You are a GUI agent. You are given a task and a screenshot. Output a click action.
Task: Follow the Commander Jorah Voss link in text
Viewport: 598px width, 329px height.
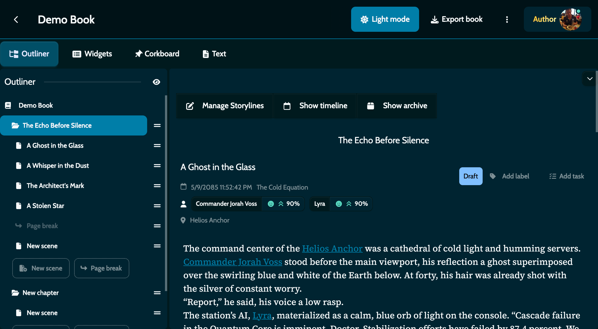(232, 262)
